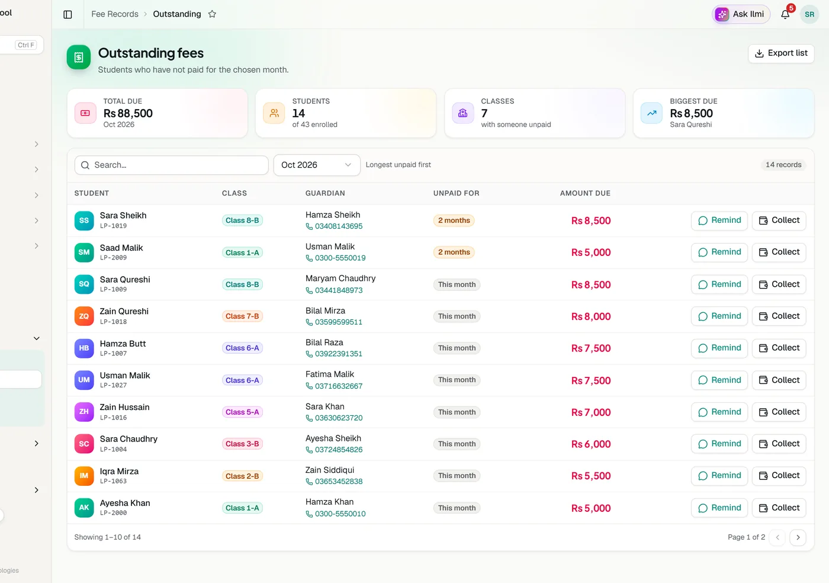Call guardian number 0300-5550019
829x583 pixels.
tap(336, 258)
